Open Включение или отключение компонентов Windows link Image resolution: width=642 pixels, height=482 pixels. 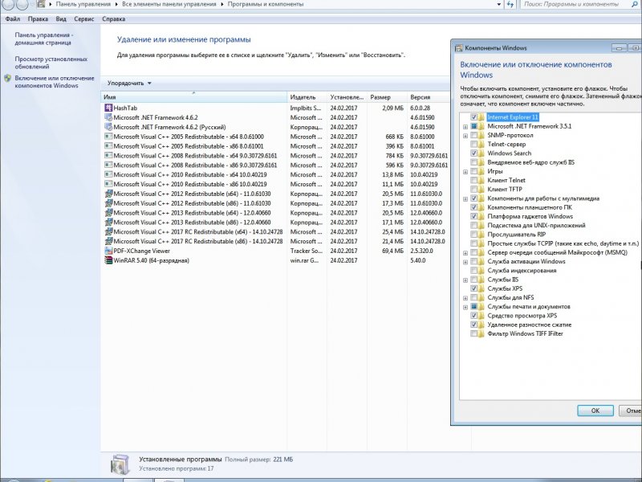click(55, 82)
